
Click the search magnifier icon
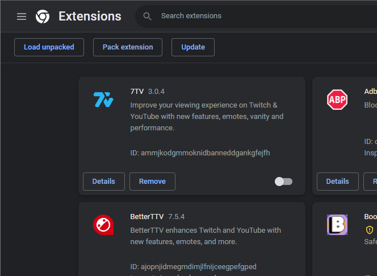tap(147, 17)
